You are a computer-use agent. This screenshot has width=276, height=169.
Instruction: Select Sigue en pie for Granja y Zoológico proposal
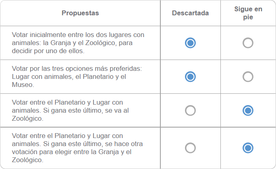click(x=248, y=43)
